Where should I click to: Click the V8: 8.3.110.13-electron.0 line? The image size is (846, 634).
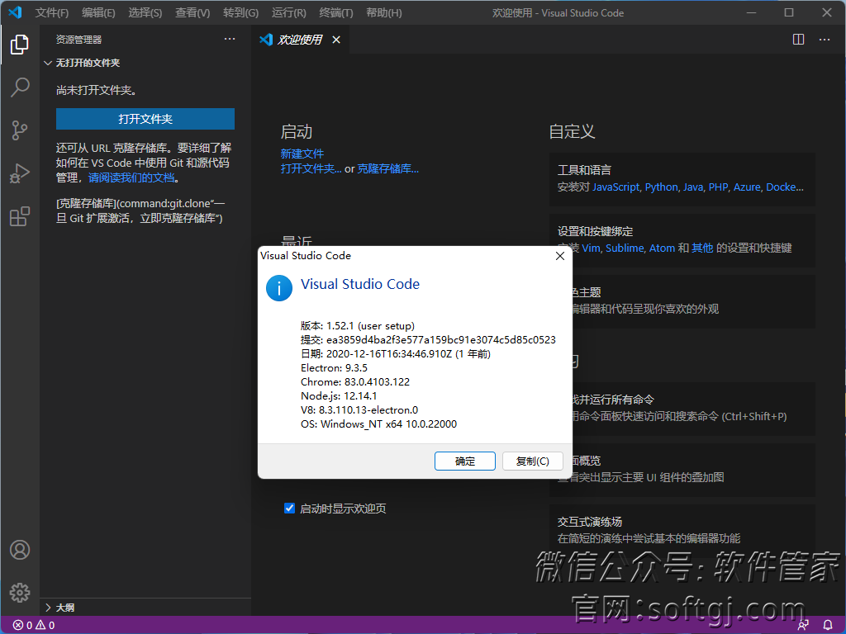pos(359,409)
